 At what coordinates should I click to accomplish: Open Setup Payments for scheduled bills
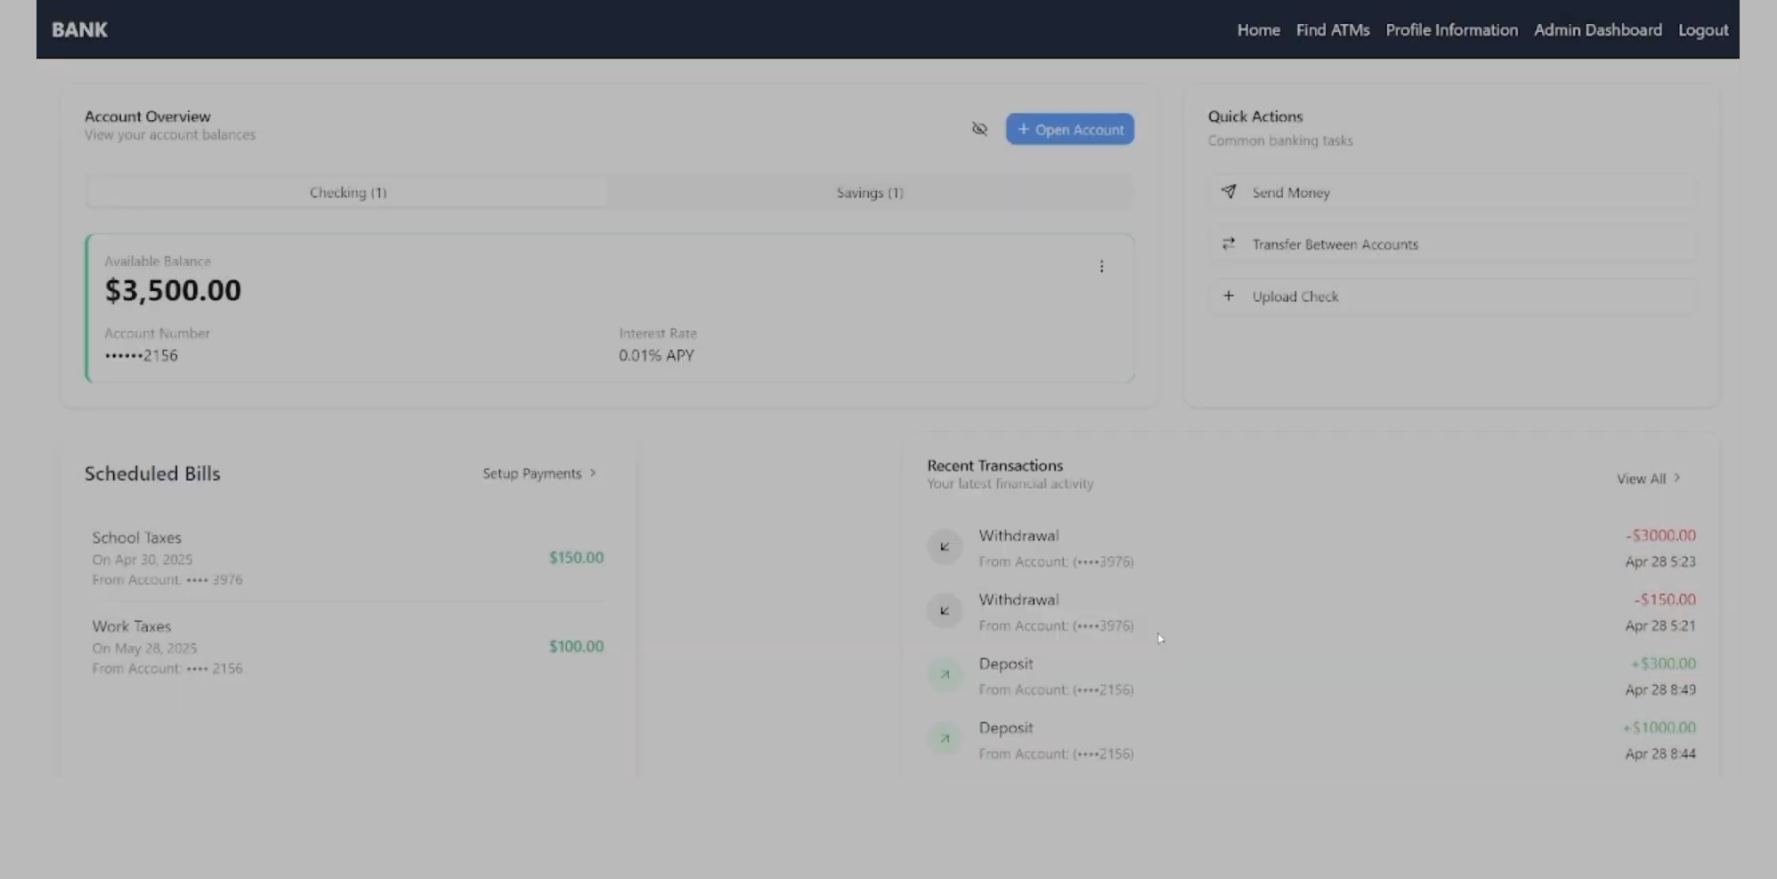click(539, 473)
